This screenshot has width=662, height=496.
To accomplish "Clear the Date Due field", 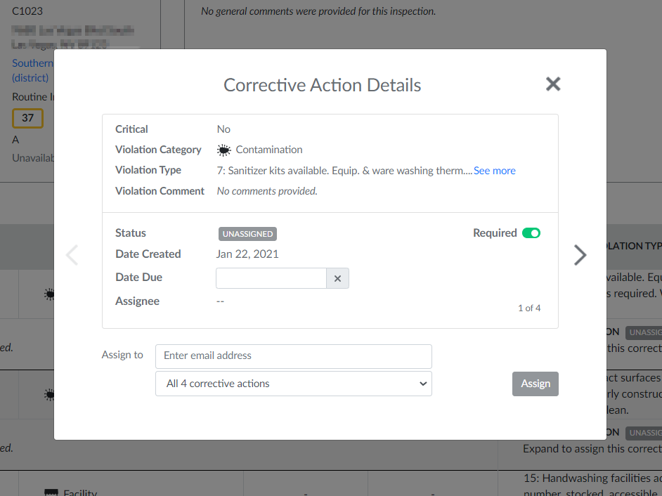I will click(337, 278).
